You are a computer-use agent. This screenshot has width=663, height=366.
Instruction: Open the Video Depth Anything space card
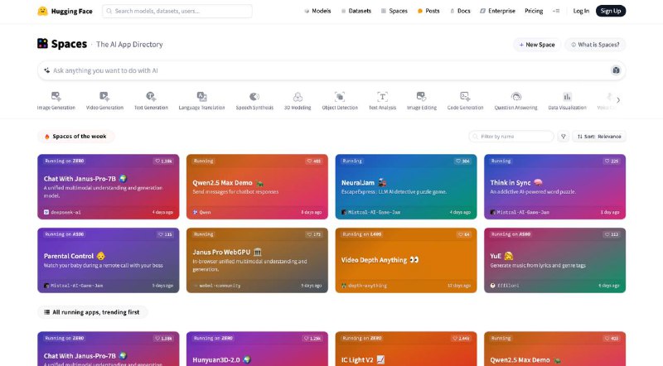pyautogui.click(x=406, y=260)
